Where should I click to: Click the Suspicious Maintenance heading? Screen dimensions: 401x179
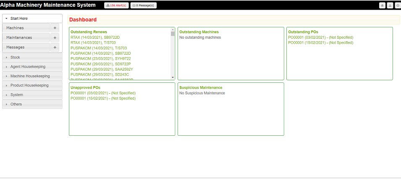pyautogui.click(x=201, y=87)
